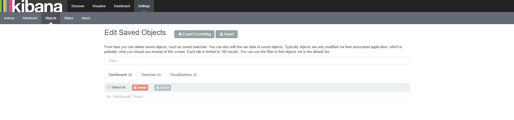Image resolution: width=514 pixels, height=120 pixels.
Task: Focus the Filter input field
Action: coord(257,61)
